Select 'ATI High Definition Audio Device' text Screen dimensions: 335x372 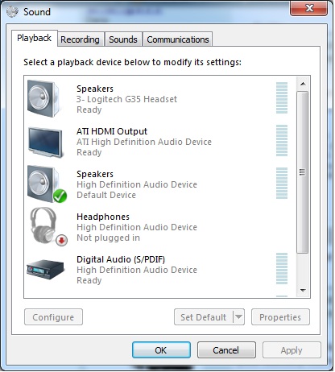(x=144, y=142)
